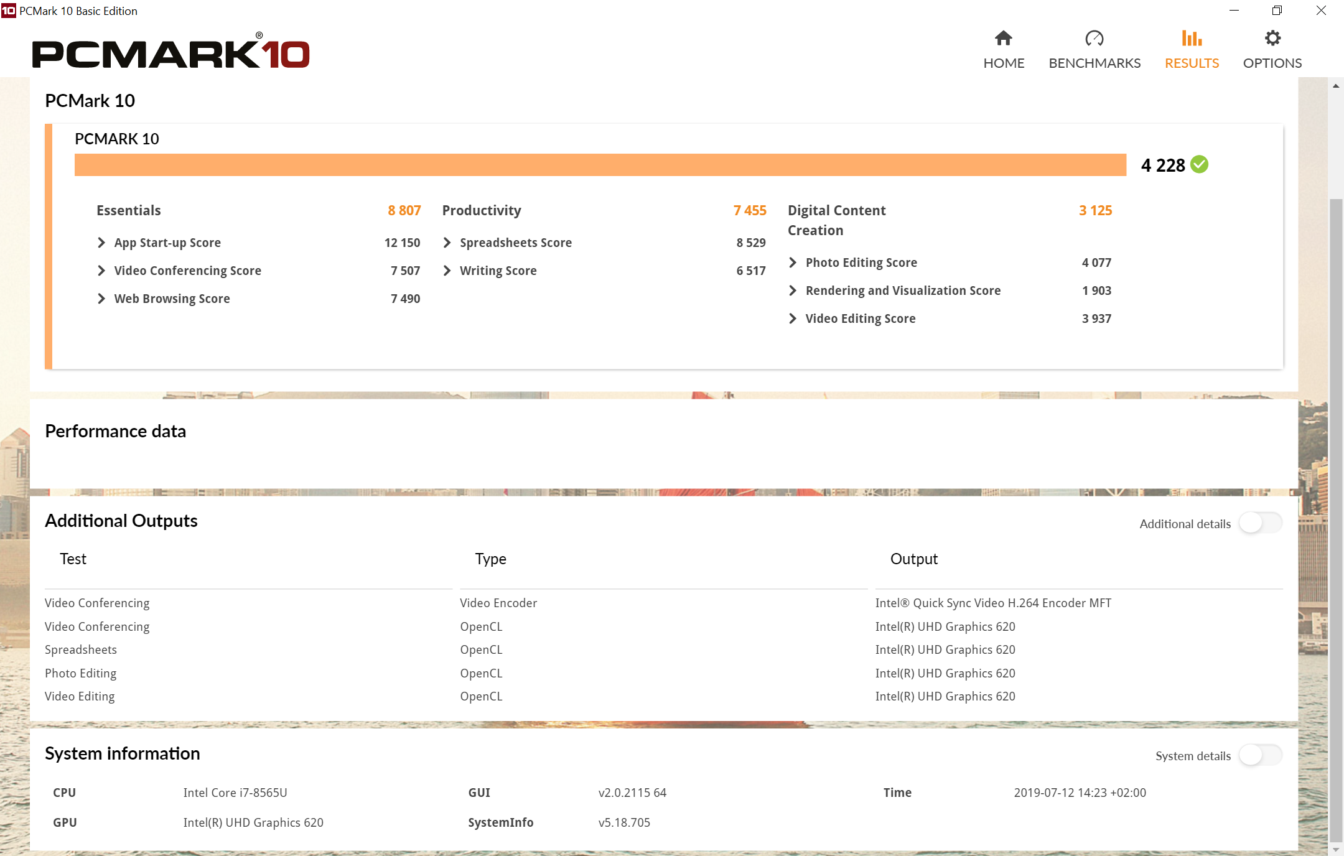This screenshot has width=1344, height=856.
Task: Click the PCMark 10 logo
Action: (x=170, y=51)
